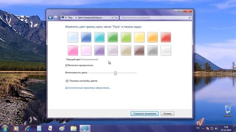Click "Цвет и внешний вид ок..." breadcrumb
Viewport: 236px width, 132px height.
[90, 18]
